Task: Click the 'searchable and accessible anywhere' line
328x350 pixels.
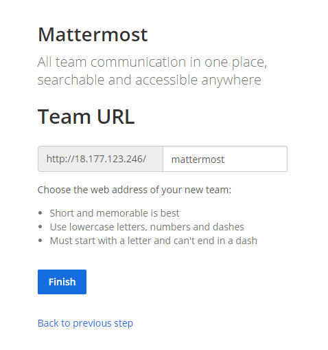Action: tap(150, 80)
